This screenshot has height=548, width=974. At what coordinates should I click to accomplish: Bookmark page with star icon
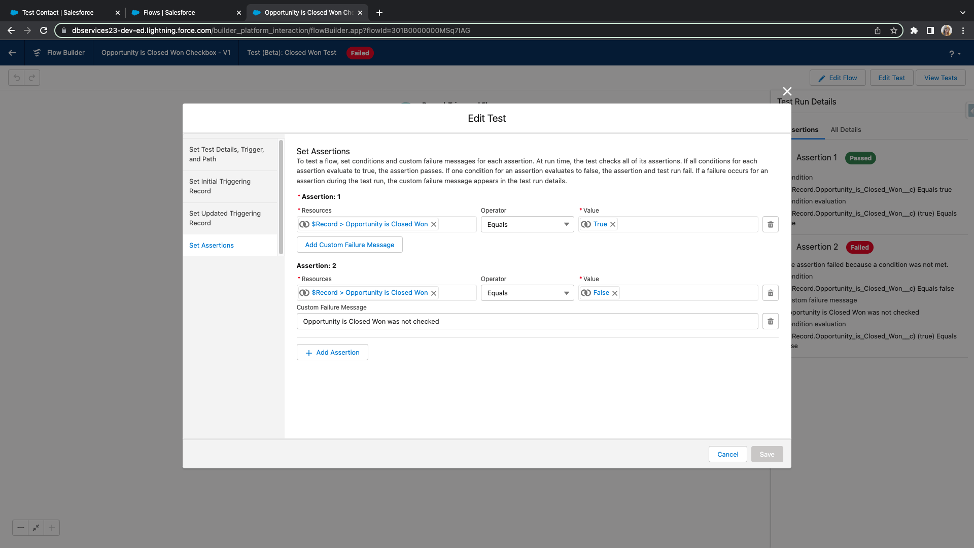pos(894,30)
